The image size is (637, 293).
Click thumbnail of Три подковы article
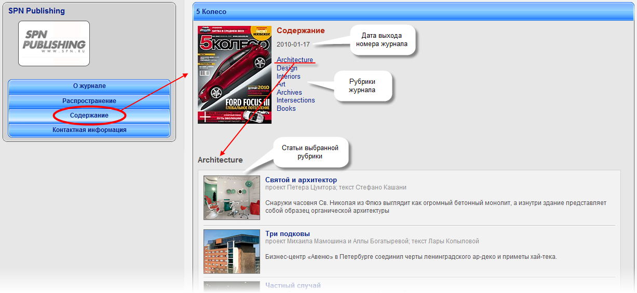click(x=232, y=252)
